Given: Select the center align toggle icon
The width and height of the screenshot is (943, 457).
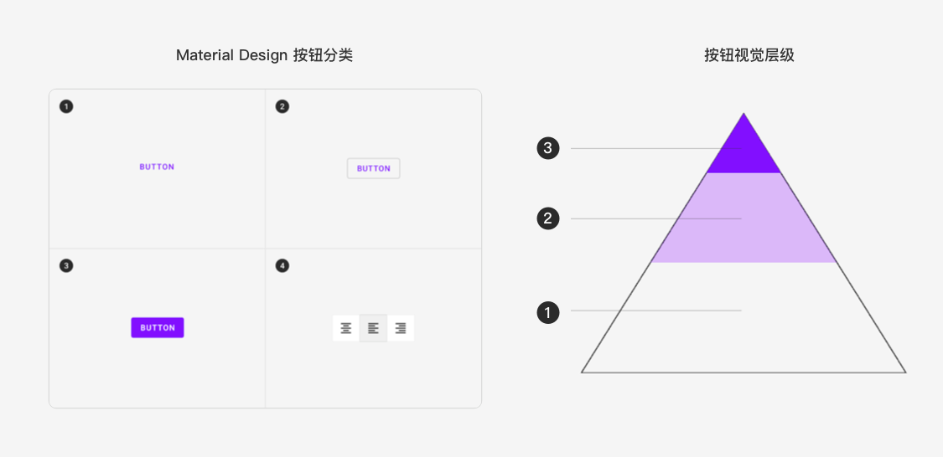Looking at the screenshot, I should (346, 328).
